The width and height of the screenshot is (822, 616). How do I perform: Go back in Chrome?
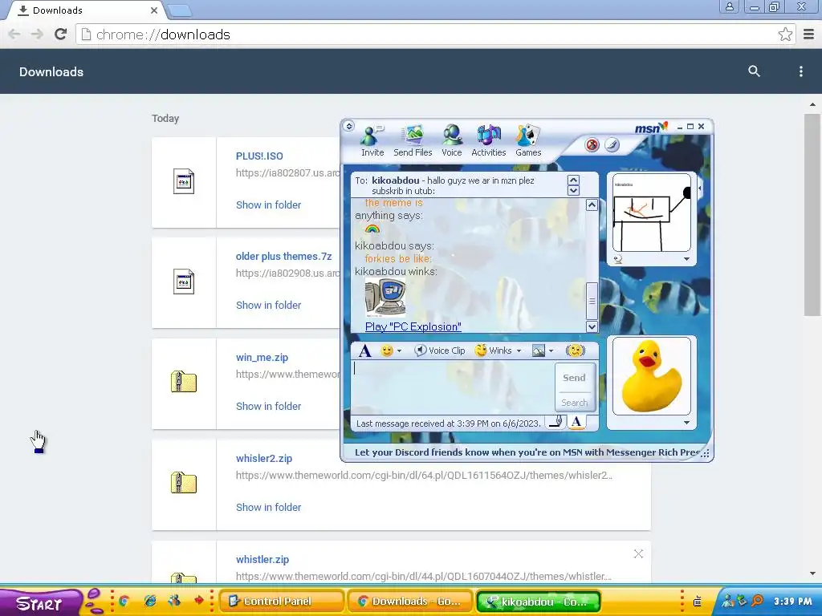click(14, 34)
